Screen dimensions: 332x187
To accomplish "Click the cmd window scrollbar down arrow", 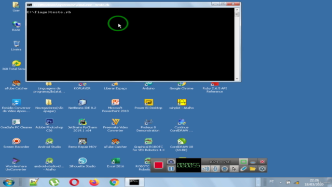I will [237, 79].
